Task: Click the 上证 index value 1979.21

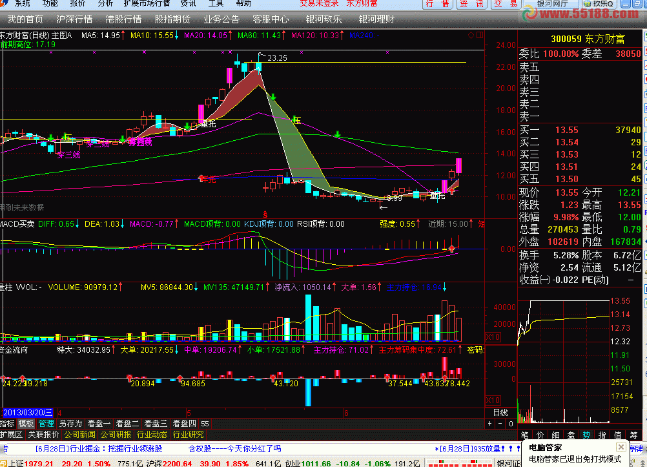Action: [38, 463]
